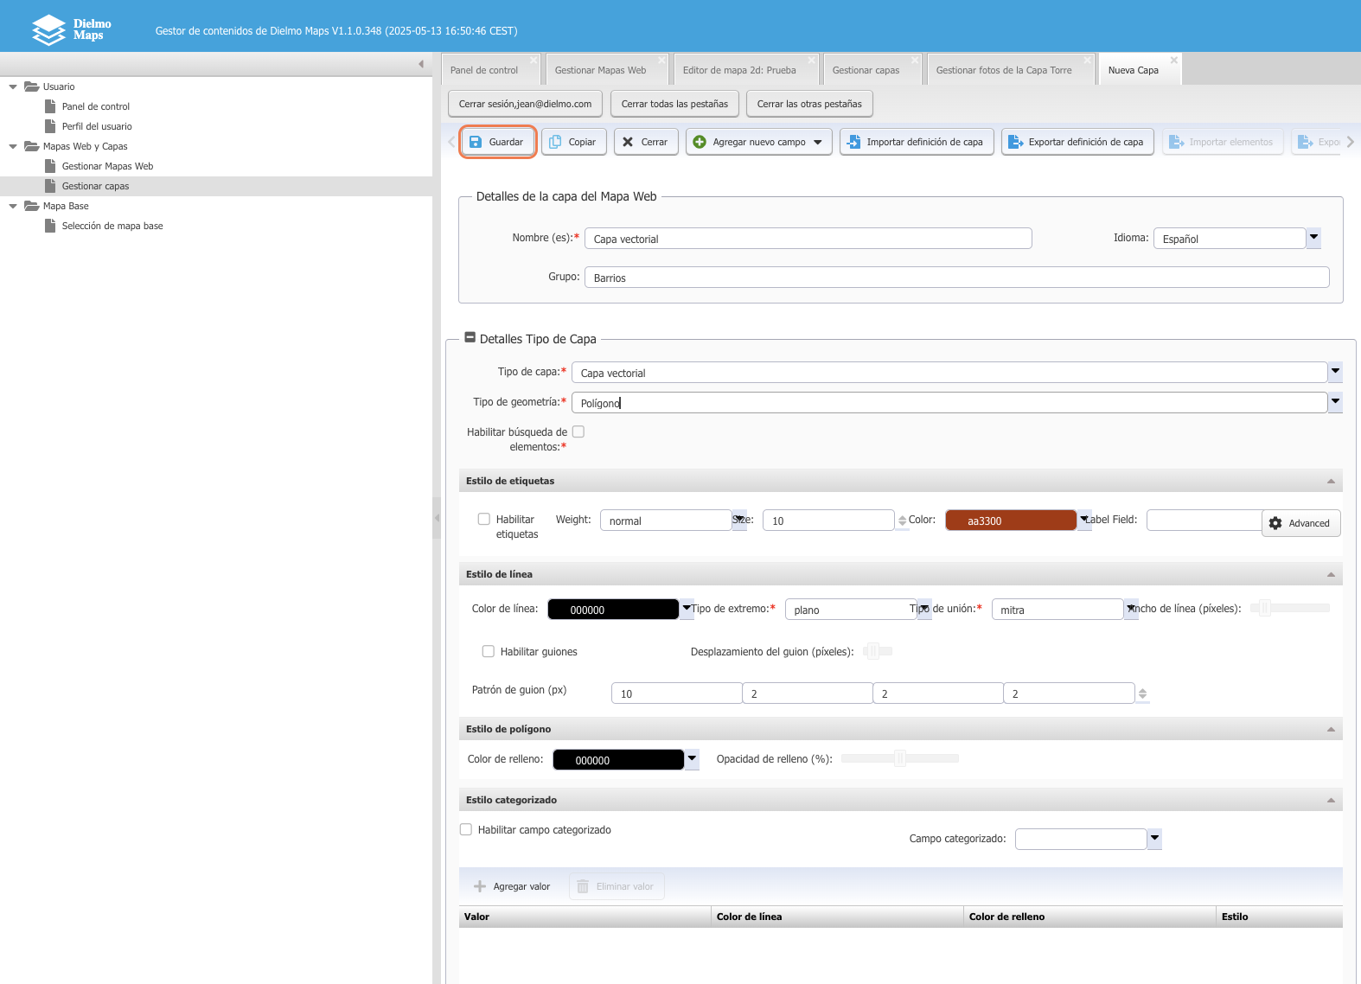Click the Usuario folder icon
Viewport: 1361px width, 984px height.
pyautogui.click(x=32, y=86)
